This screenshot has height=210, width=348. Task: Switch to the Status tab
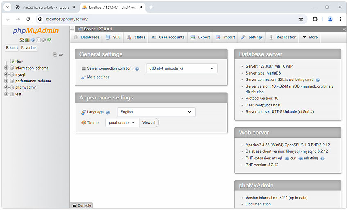(x=136, y=37)
